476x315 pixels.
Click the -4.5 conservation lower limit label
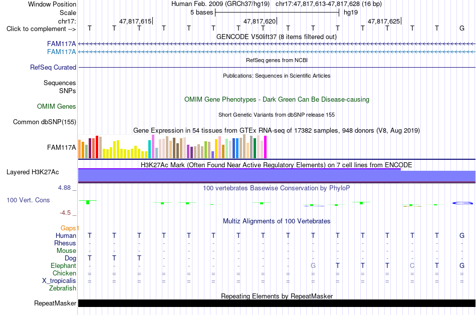click(x=65, y=213)
